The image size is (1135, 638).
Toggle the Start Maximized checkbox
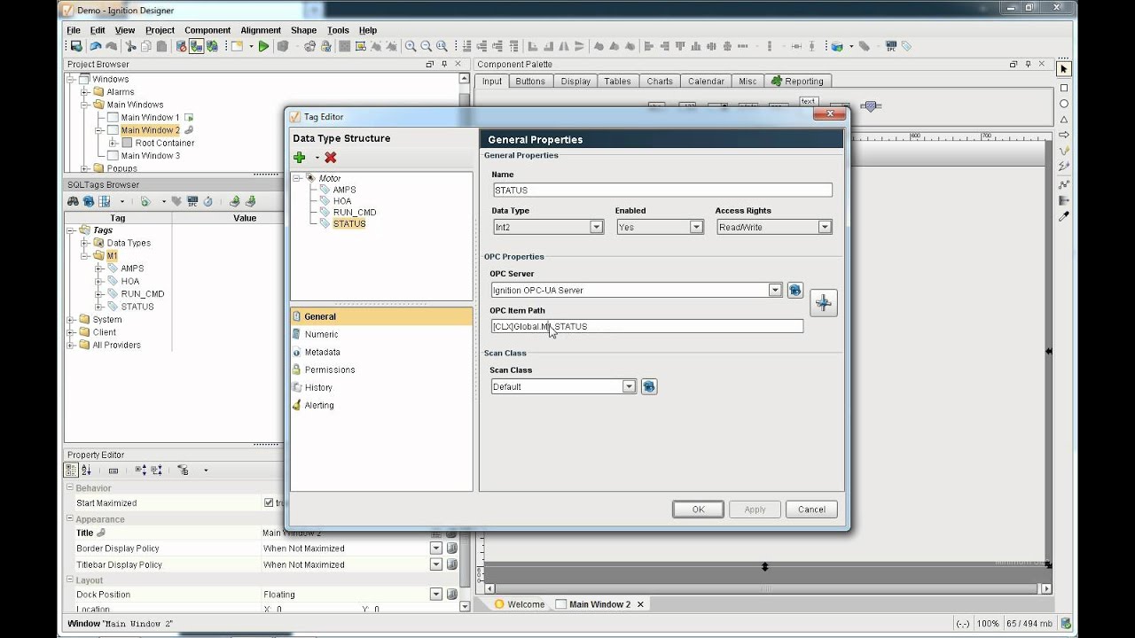(269, 502)
